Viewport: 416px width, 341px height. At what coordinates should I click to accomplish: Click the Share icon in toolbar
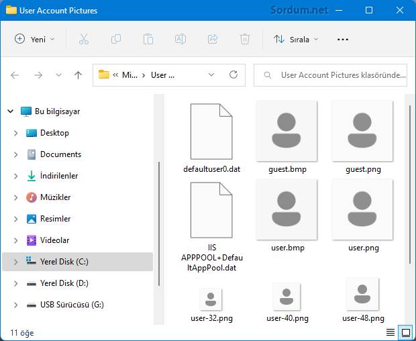click(x=213, y=40)
